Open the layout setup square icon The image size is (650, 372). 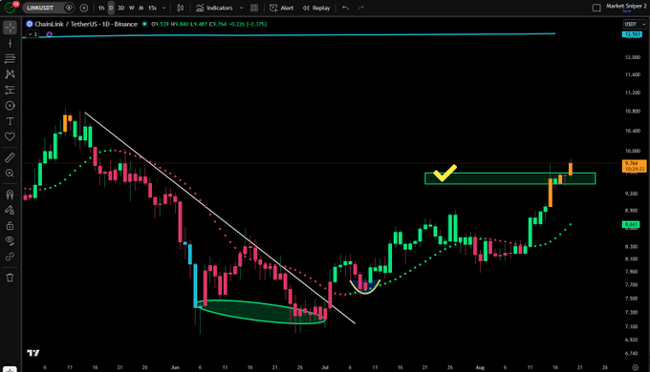pyautogui.click(x=596, y=8)
